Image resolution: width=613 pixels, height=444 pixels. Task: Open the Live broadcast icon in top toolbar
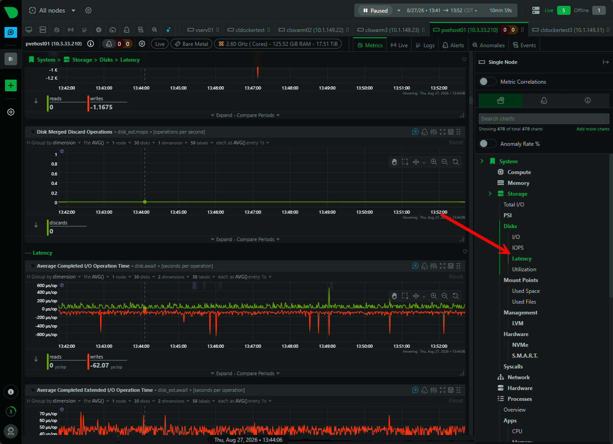click(x=71, y=30)
